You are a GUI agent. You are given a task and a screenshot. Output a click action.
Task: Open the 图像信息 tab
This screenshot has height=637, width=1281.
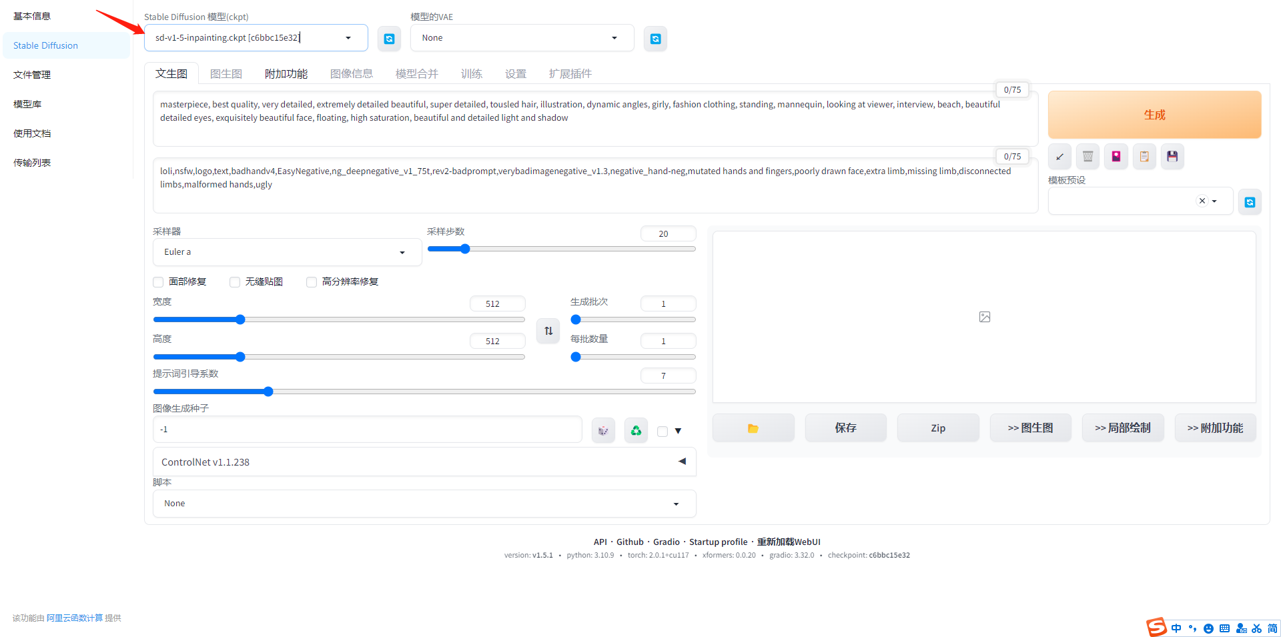pos(352,74)
